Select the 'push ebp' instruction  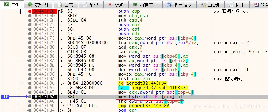click(x=129, y=11)
